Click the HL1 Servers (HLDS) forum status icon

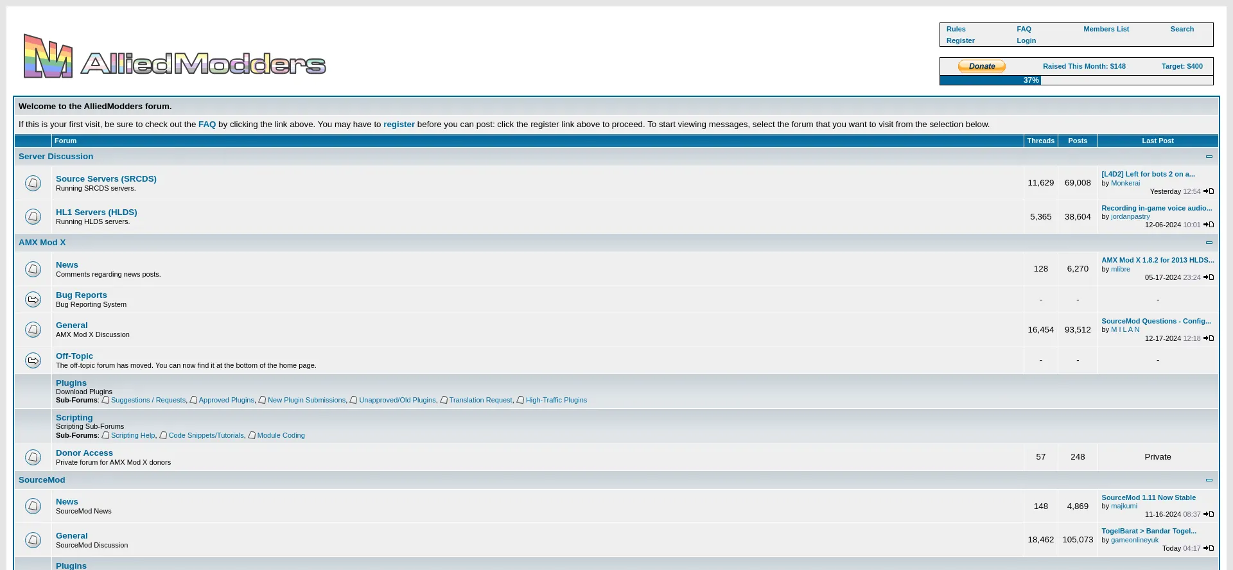[x=33, y=216]
